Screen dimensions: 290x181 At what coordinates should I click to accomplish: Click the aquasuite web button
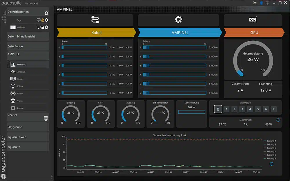tap(28, 137)
